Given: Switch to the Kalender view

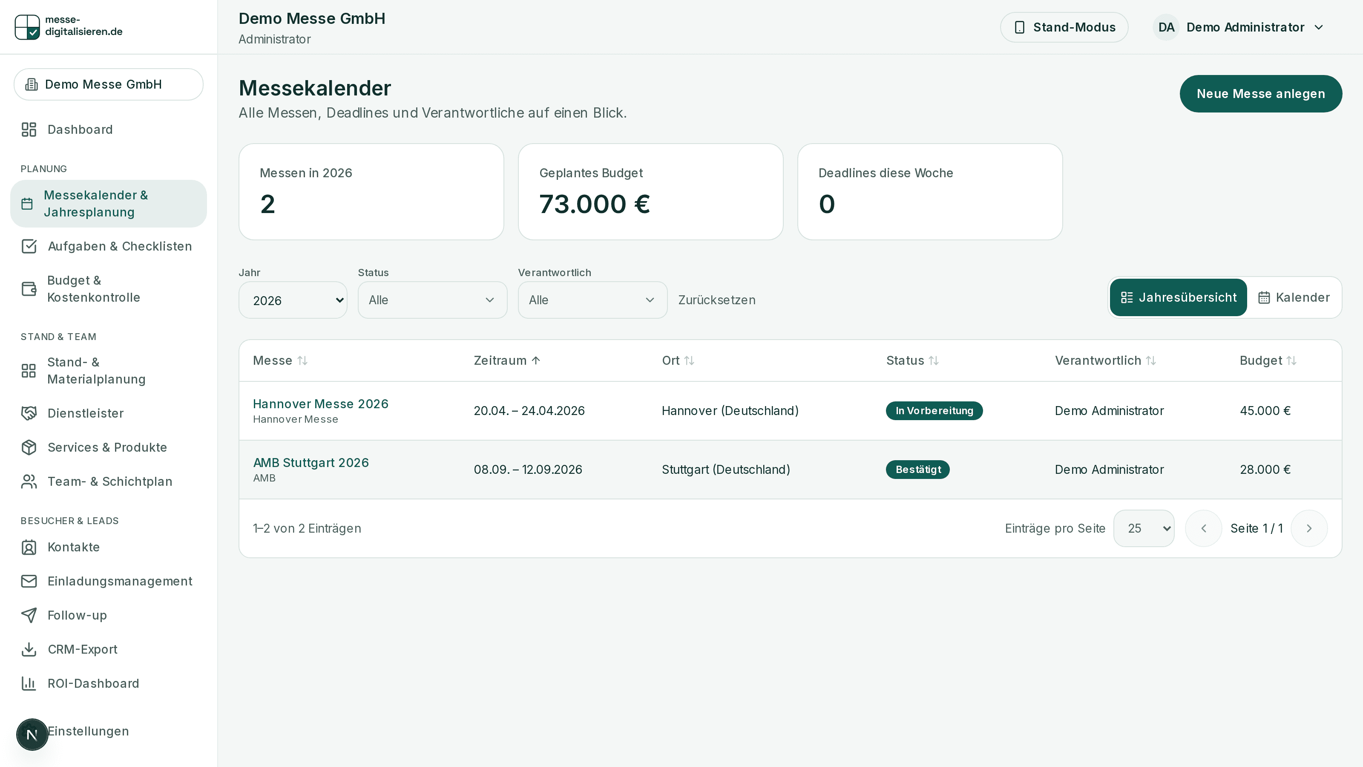Looking at the screenshot, I should pyautogui.click(x=1294, y=297).
